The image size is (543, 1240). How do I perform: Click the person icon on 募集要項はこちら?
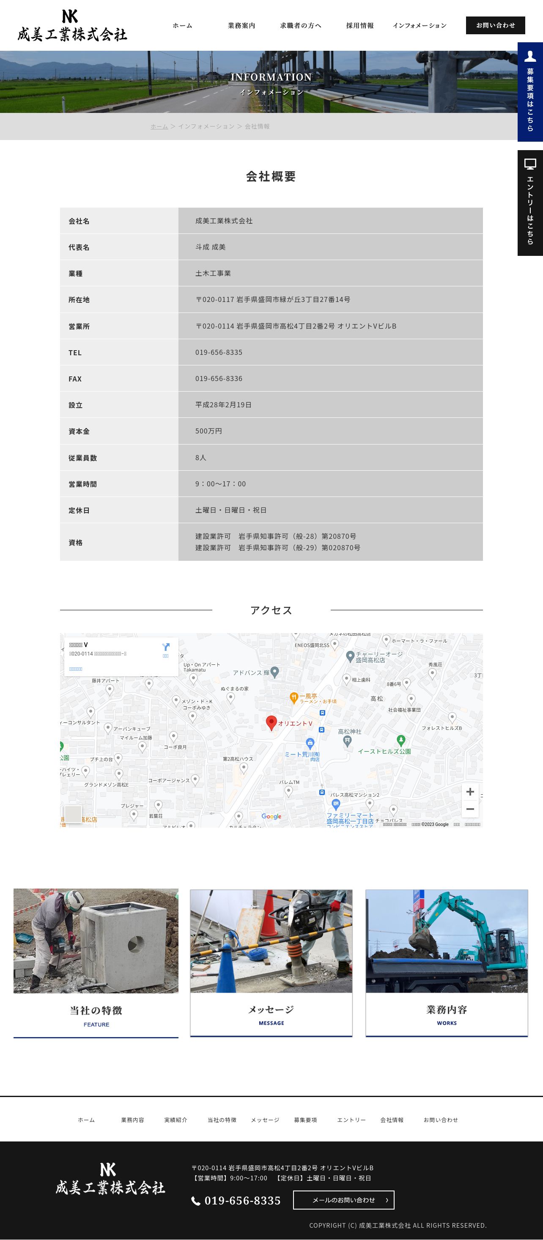click(530, 56)
